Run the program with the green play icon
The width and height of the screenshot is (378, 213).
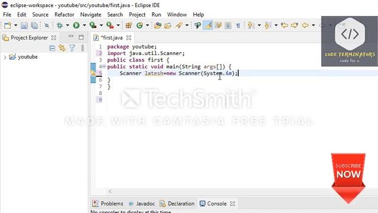(x=76, y=25)
